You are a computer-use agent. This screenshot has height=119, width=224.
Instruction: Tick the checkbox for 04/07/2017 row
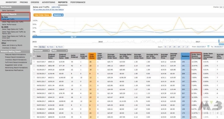point(34,105)
